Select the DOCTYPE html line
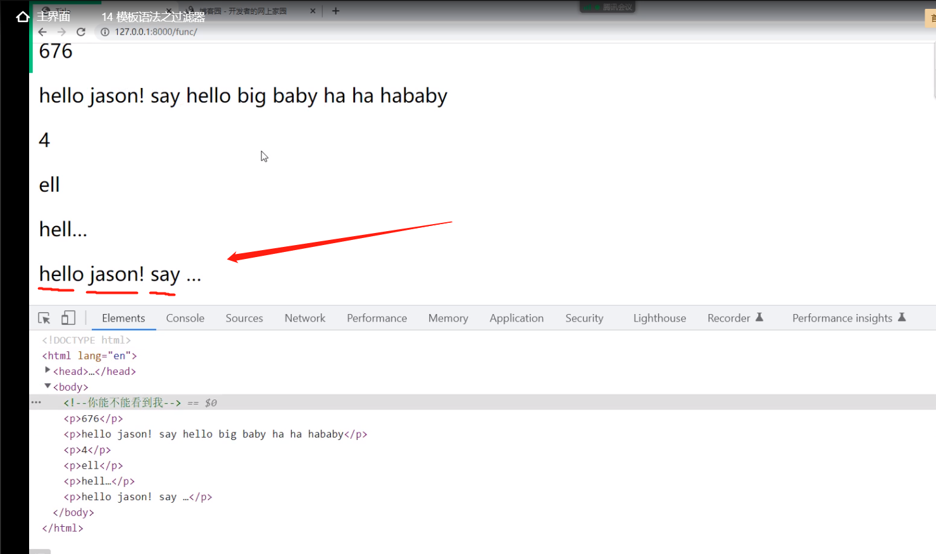936x554 pixels. click(x=86, y=340)
